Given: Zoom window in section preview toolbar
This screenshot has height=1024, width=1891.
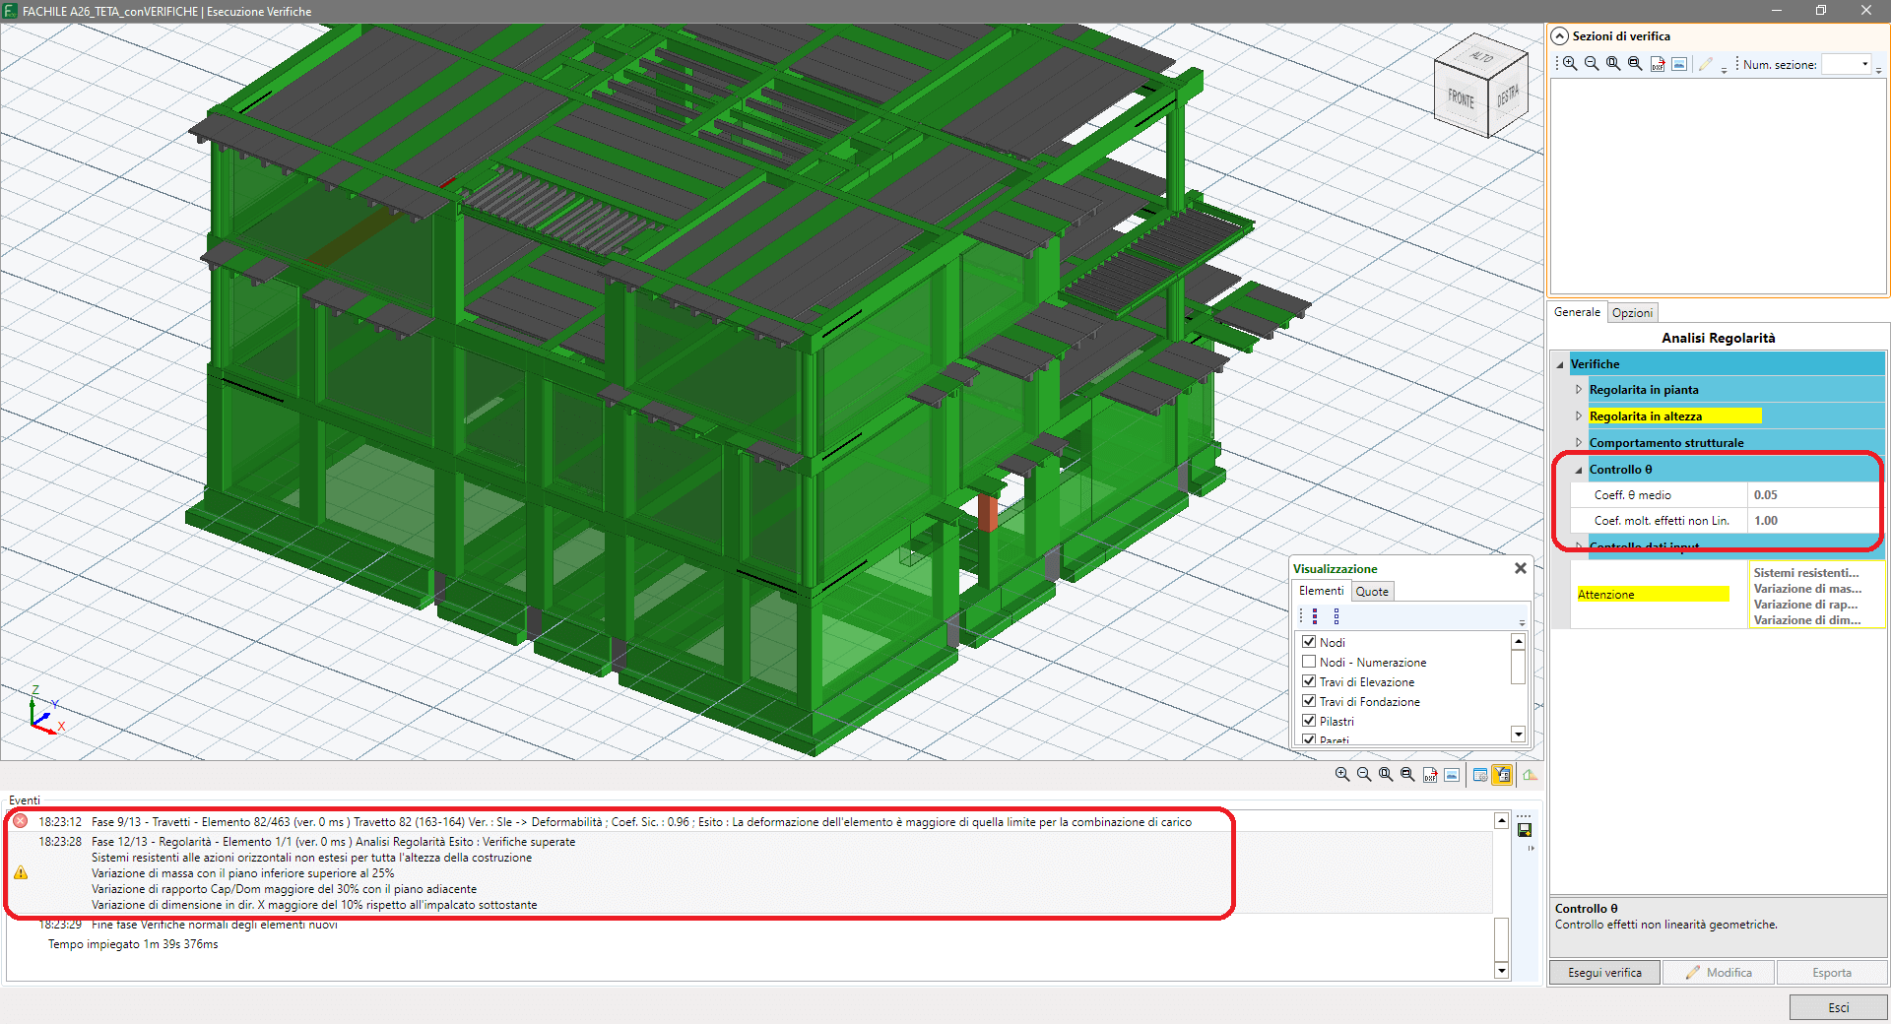Looking at the screenshot, I should [x=1636, y=64].
